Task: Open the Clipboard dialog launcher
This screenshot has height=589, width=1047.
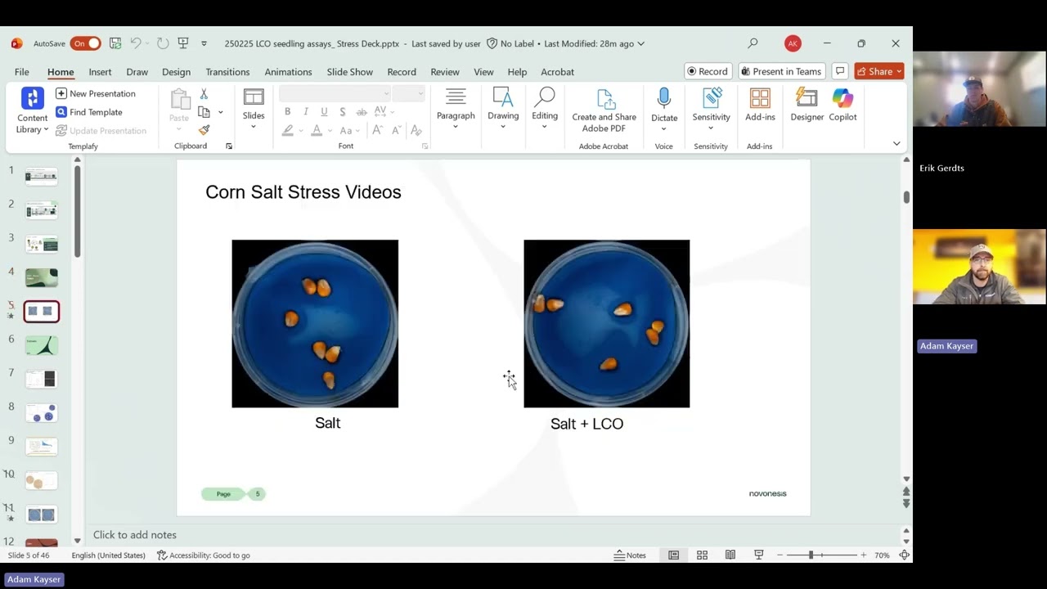Action: pyautogui.click(x=229, y=146)
